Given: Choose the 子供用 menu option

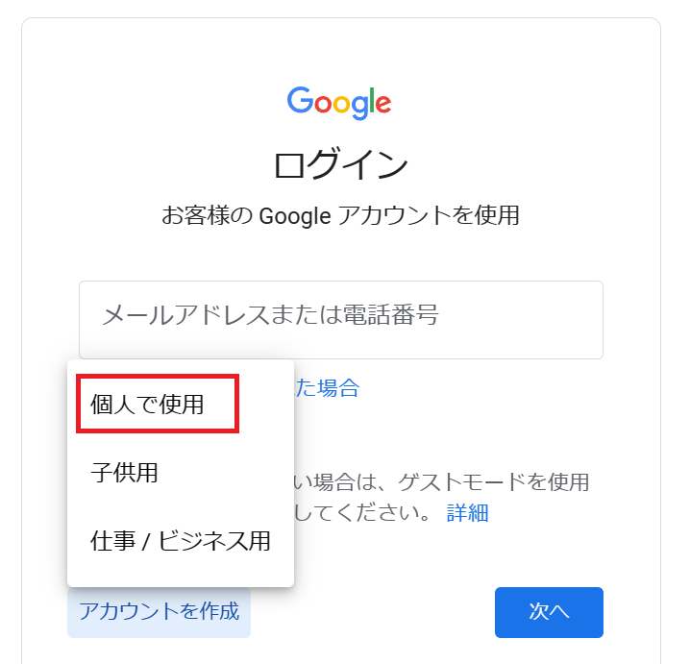Looking at the screenshot, I should (125, 473).
